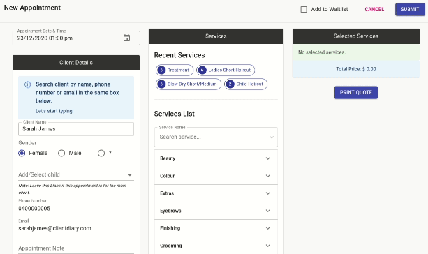Expand the Beauty services category
Image resolution: width=428 pixels, height=254 pixels.
pos(216,158)
